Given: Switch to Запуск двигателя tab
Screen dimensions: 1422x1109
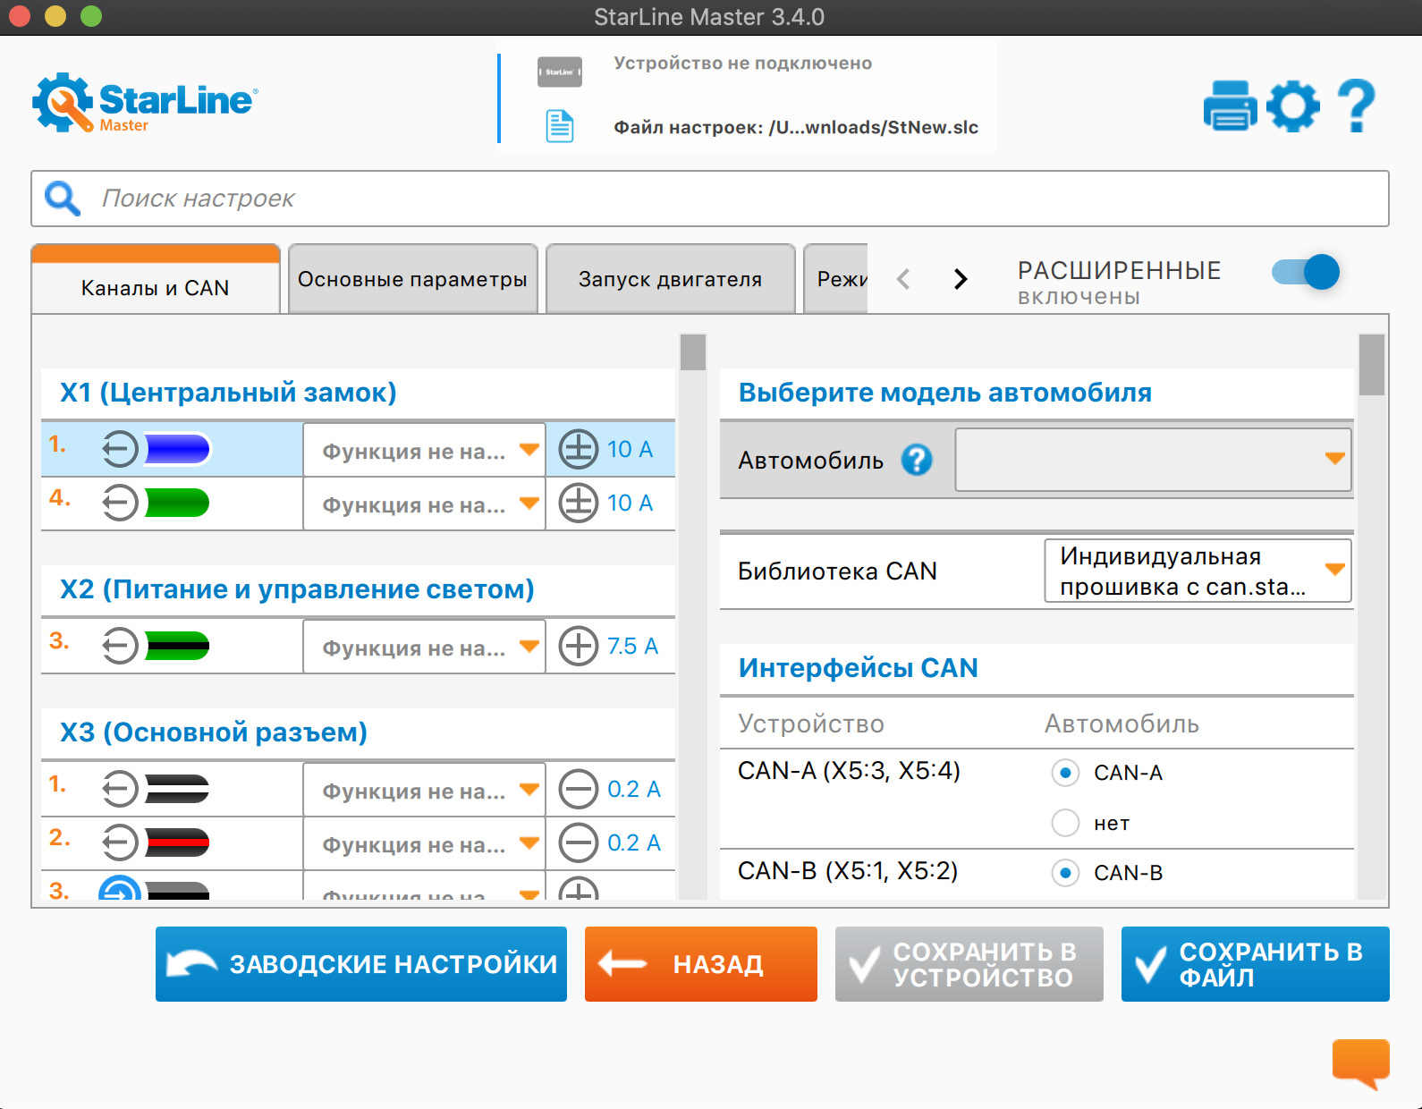Looking at the screenshot, I should click(x=670, y=279).
